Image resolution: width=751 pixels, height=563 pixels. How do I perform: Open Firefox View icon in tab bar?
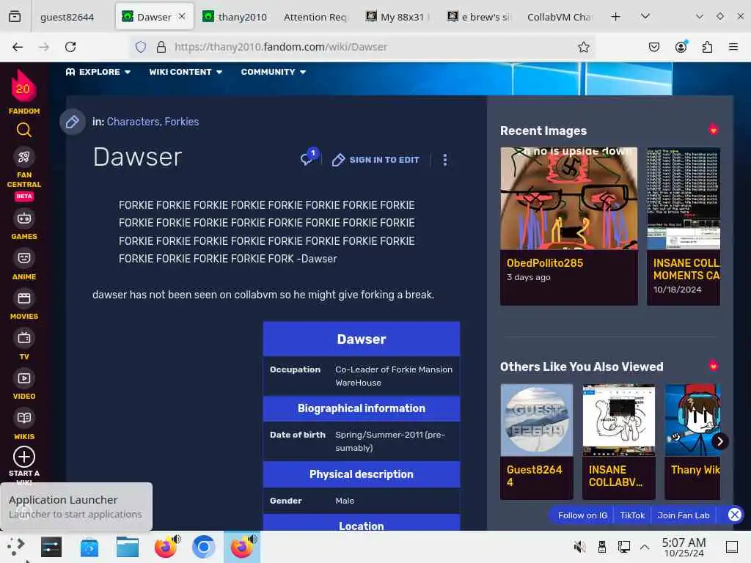pos(15,17)
